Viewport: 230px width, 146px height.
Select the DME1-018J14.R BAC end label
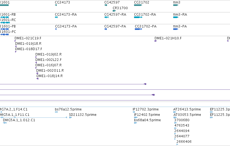[x=49, y=76]
